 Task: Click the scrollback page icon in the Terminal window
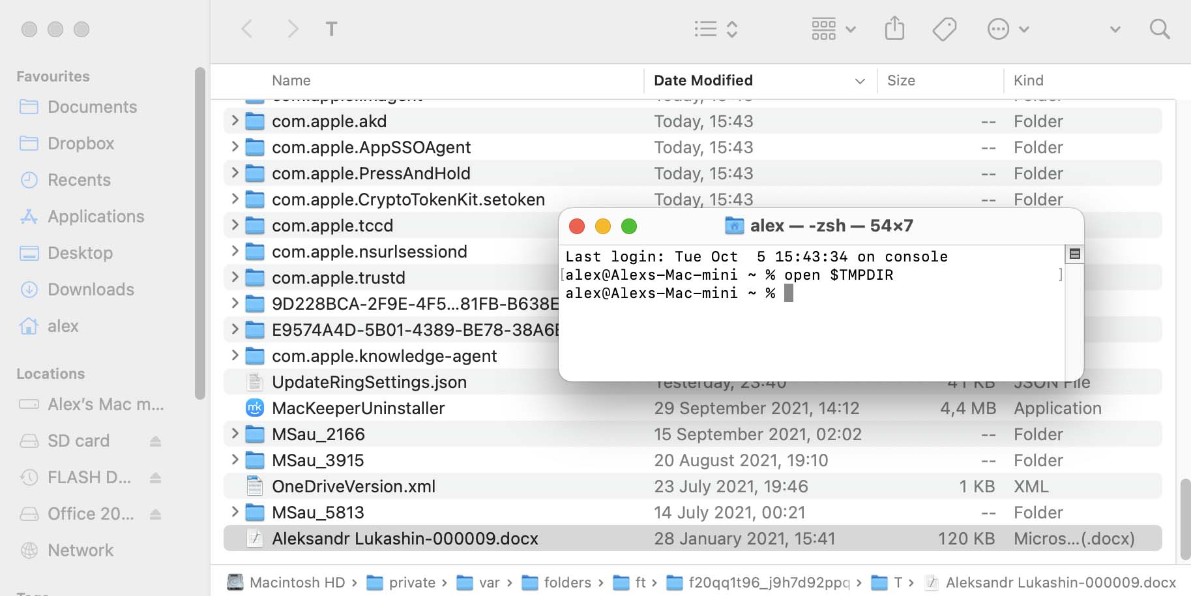coord(1074,253)
